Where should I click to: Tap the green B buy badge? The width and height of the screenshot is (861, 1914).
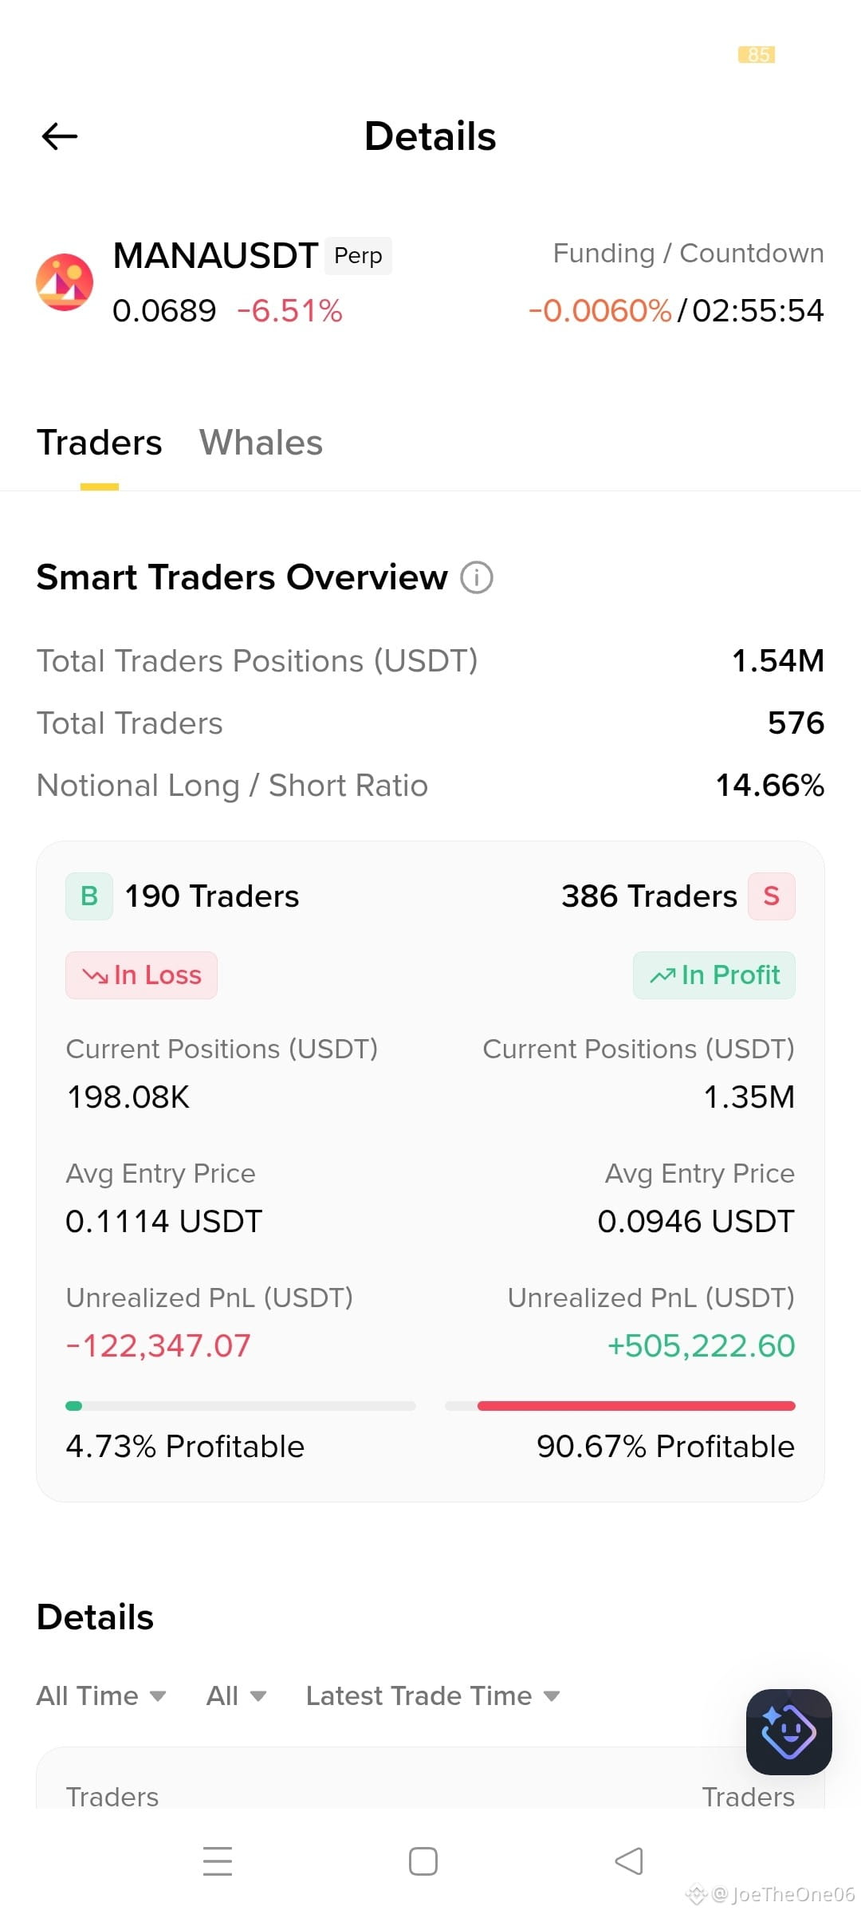89,896
